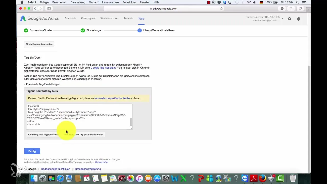327x184 pixels.
Task: Open iBooks from the dock
Action: tap(148, 178)
